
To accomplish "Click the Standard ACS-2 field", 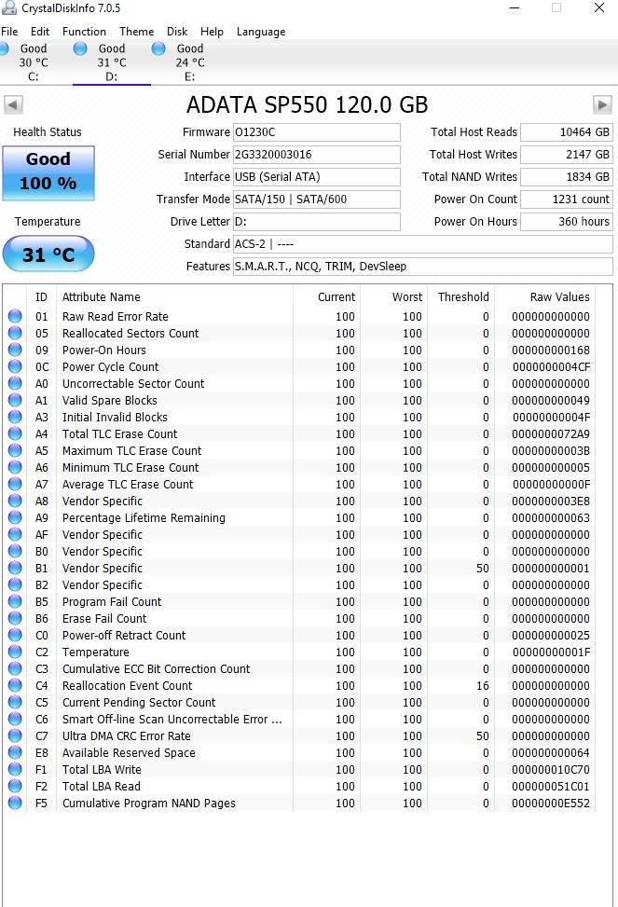I will pyautogui.click(x=423, y=243).
